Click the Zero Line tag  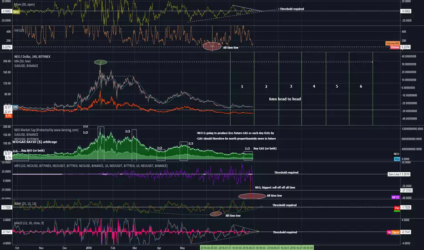pos(394,175)
